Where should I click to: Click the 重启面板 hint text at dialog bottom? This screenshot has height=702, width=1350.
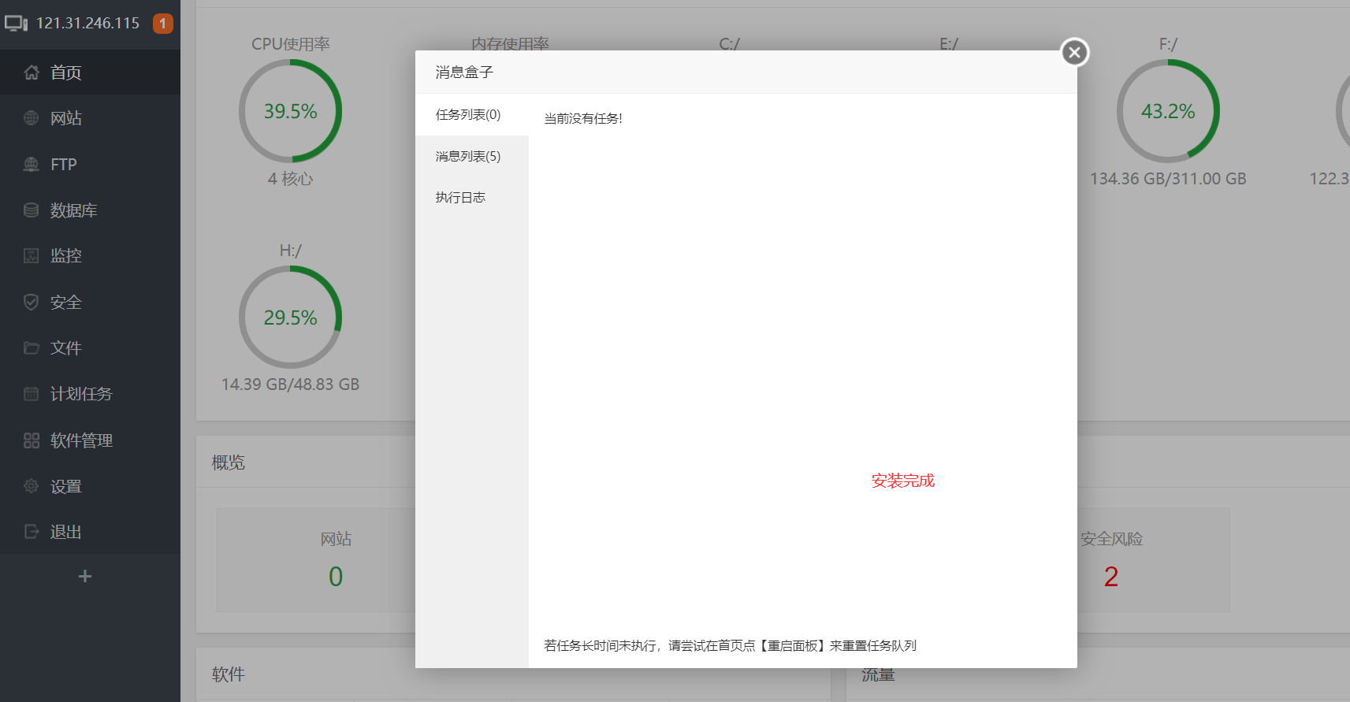coord(730,646)
